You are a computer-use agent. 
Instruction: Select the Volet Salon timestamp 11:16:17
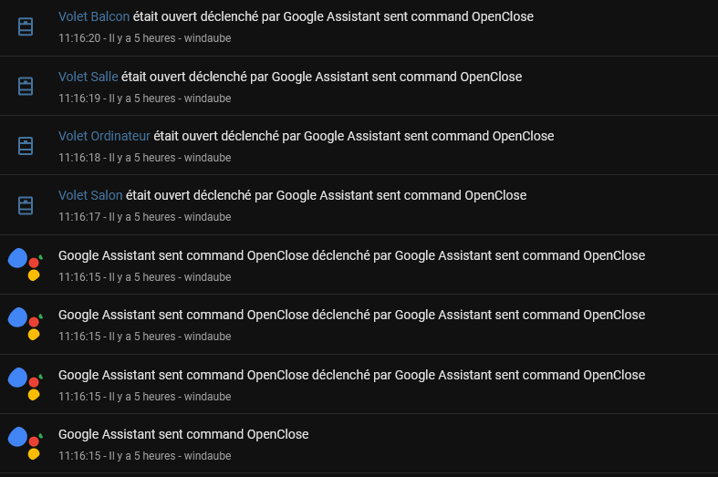click(79, 217)
